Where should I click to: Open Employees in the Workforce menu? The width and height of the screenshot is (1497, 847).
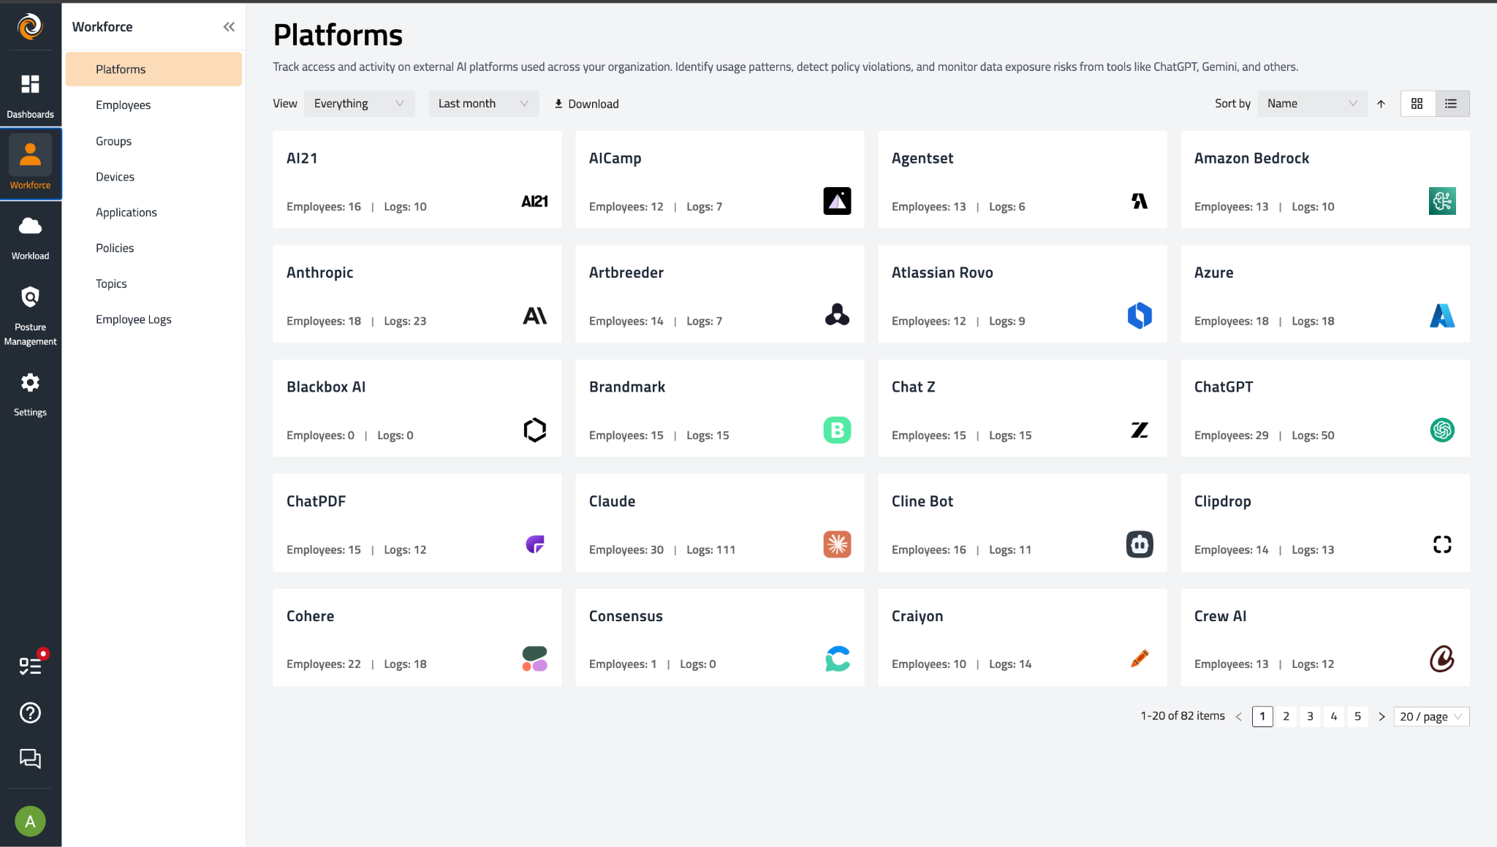coord(154,105)
